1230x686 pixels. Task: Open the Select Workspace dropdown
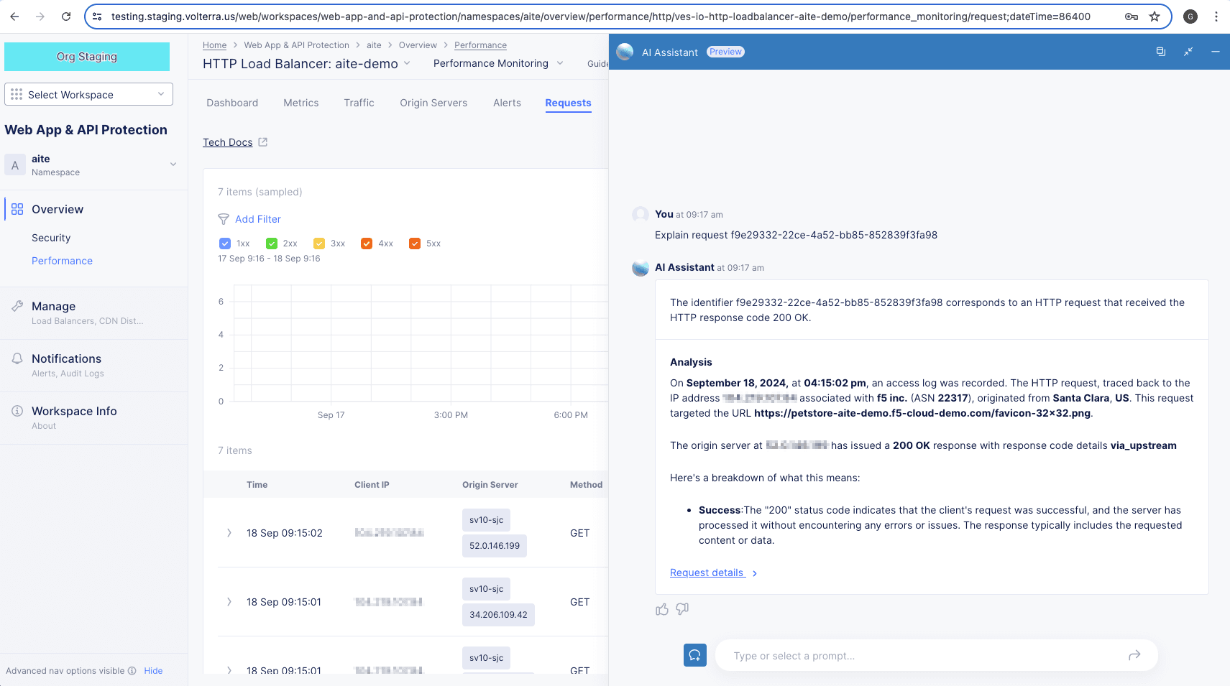[x=88, y=94]
